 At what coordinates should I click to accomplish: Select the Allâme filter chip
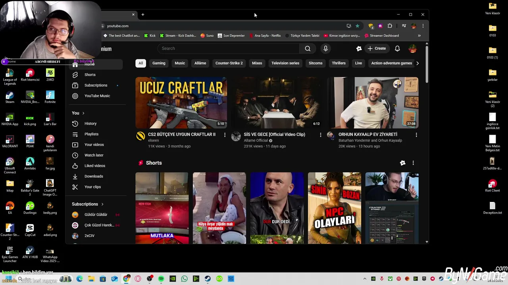coord(200,63)
